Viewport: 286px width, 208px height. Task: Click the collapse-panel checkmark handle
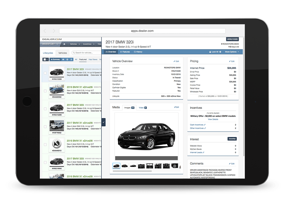[103, 122]
